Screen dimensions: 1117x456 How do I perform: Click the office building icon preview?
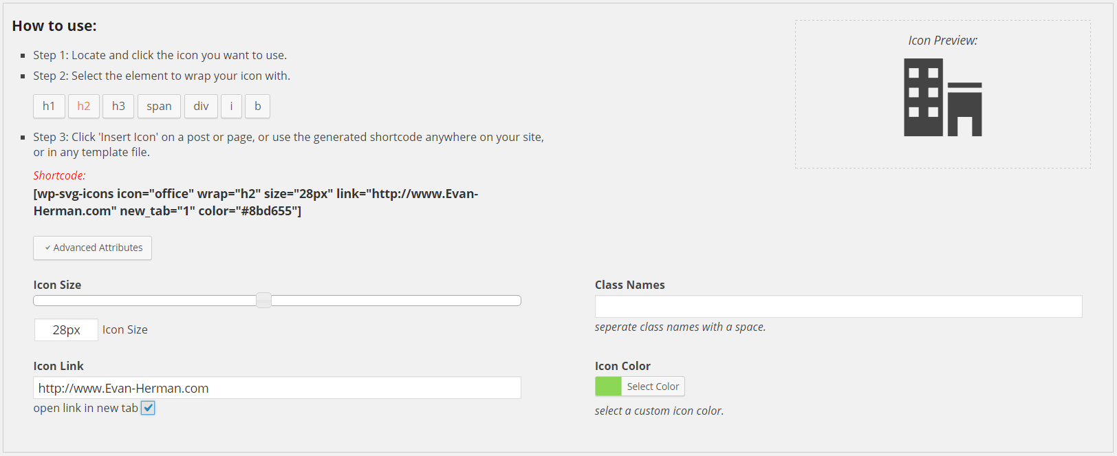click(x=942, y=96)
